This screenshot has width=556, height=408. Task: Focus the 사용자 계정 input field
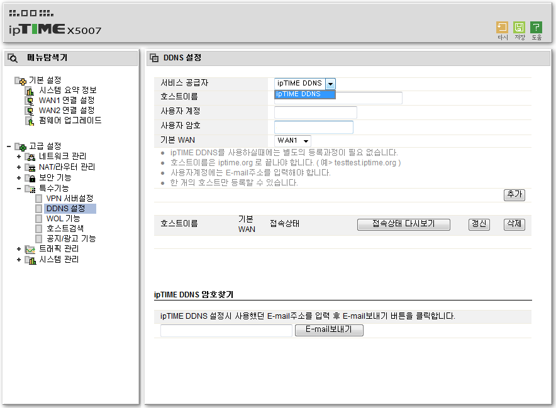pos(316,113)
